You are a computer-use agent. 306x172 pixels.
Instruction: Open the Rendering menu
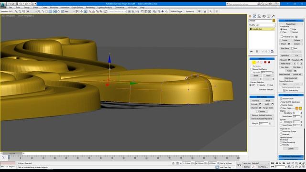tap(90, 8)
